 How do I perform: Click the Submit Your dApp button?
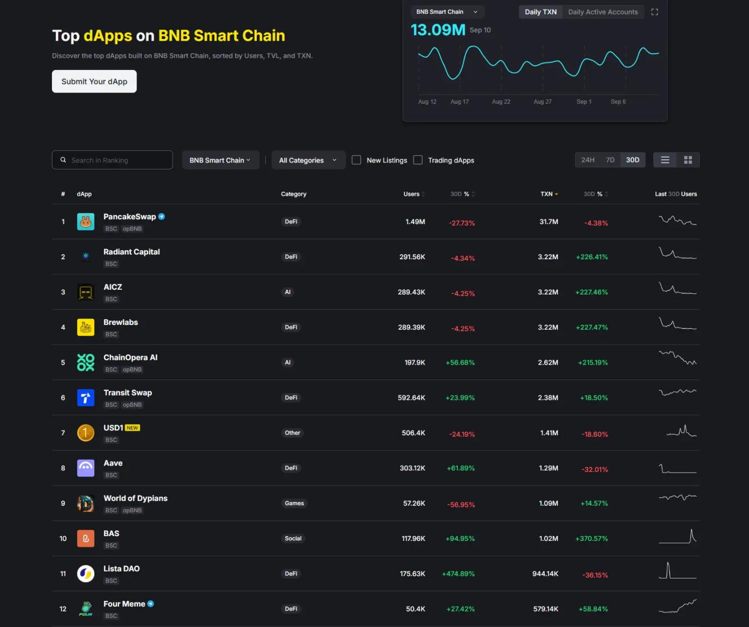(94, 81)
